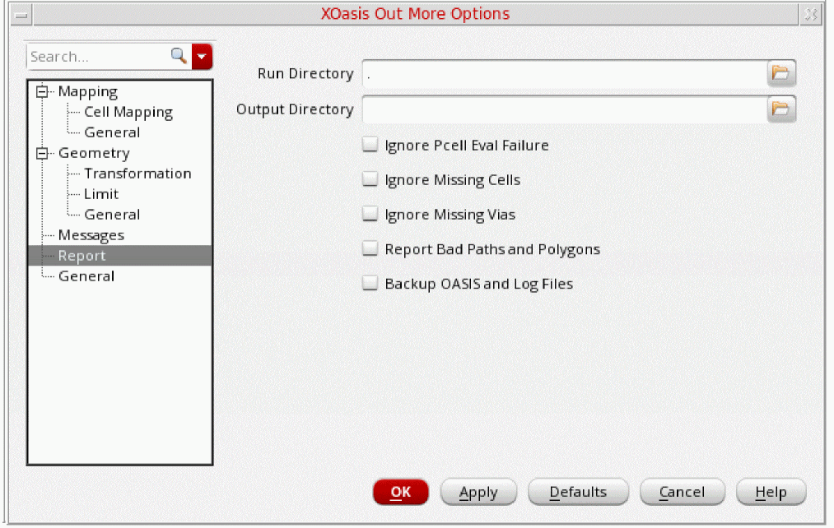Viewport: 834px width, 528px height.
Task: Open Help for this dialog
Action: (771, 492)
